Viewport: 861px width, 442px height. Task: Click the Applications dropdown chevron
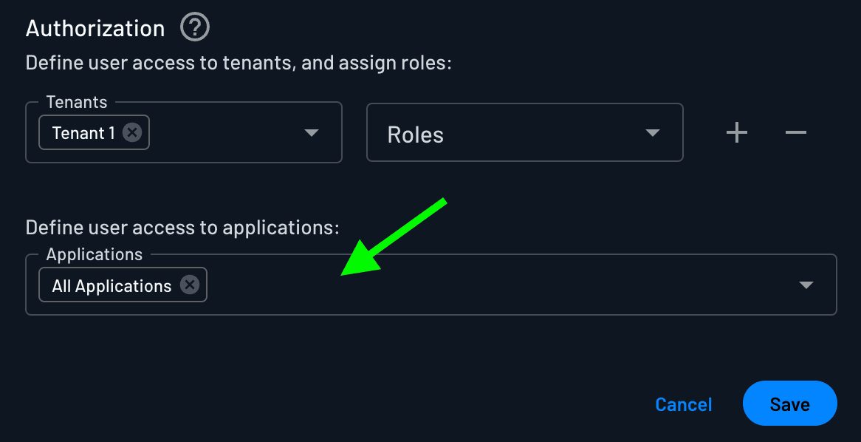coord(806,285)
